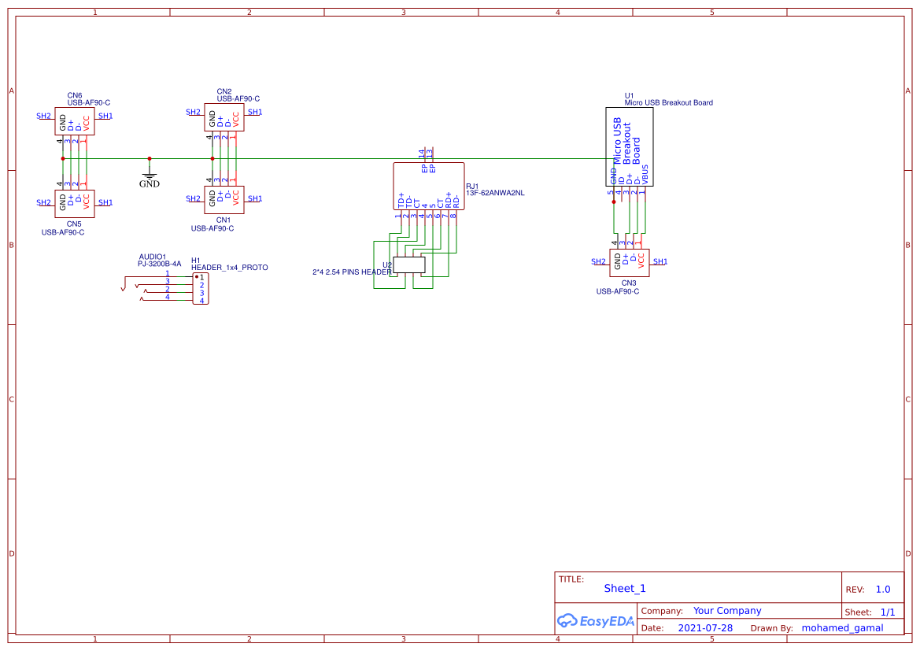The image size is (920, 651).
Task: Select the U1 Micro USB Breakout Board symbol
Action: (628, 146)
